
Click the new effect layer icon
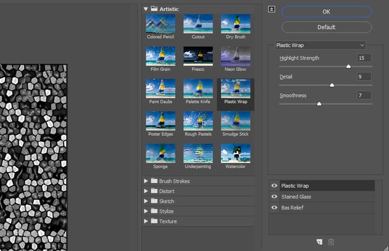pos(319,241)
